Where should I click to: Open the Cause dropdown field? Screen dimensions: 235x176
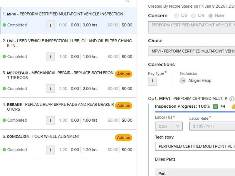[192, 51]
